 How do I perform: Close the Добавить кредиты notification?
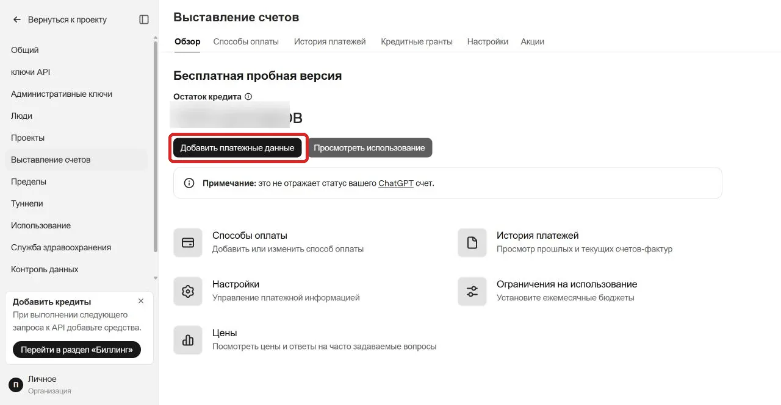pos(141,301)
